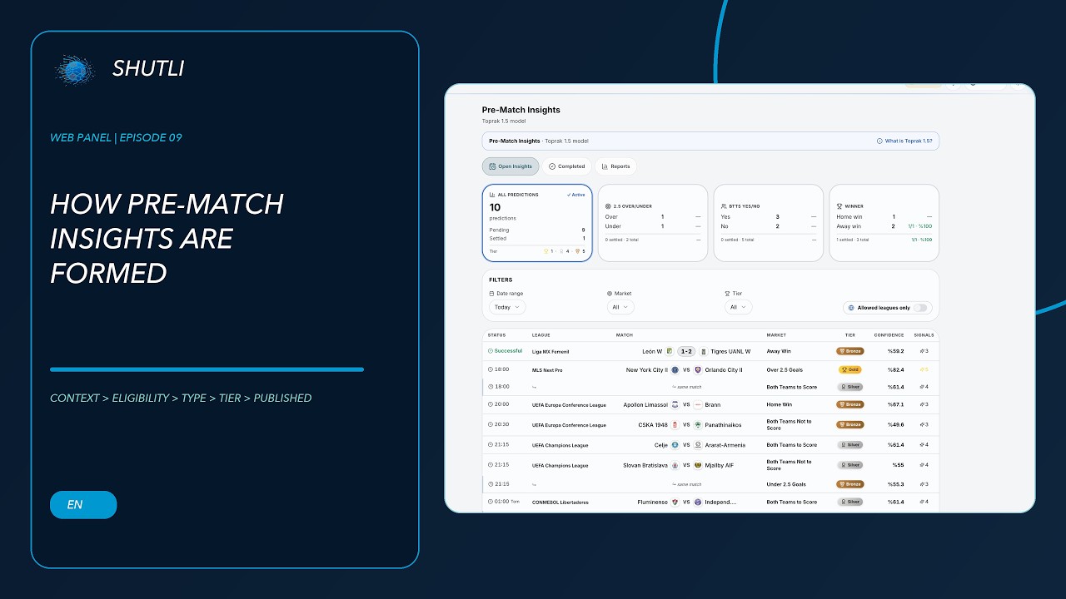
Task: Select the BTTS Yes/No summary card
Action: click(769, 223)
